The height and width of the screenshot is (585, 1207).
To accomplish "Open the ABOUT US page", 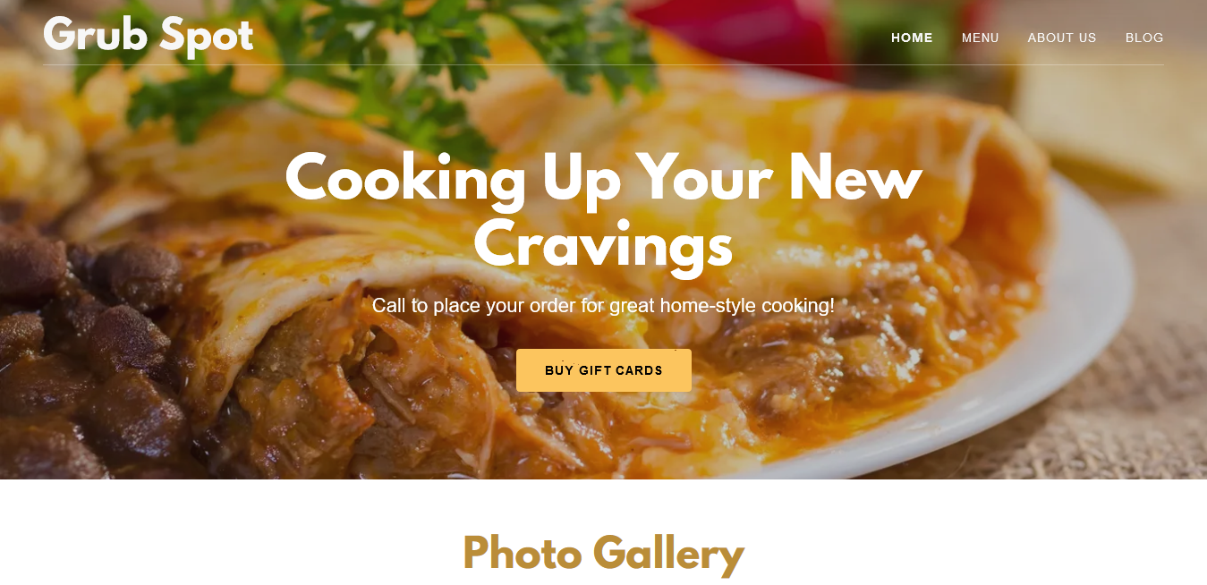I will (1062, 38).
